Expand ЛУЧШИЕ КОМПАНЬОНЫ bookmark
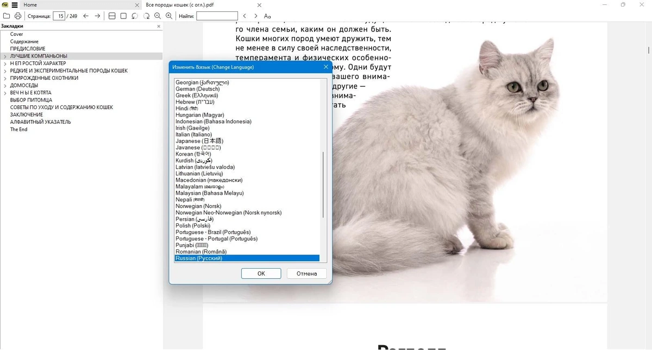The height and width of the screenshot is (350, 652). coord(5,56)
